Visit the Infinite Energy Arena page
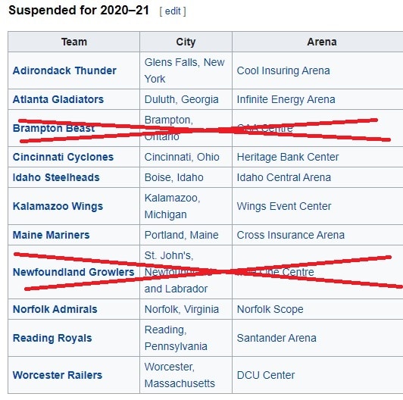Image resolution: width=403 pixels, height=400 pixels. pos(286,99)
